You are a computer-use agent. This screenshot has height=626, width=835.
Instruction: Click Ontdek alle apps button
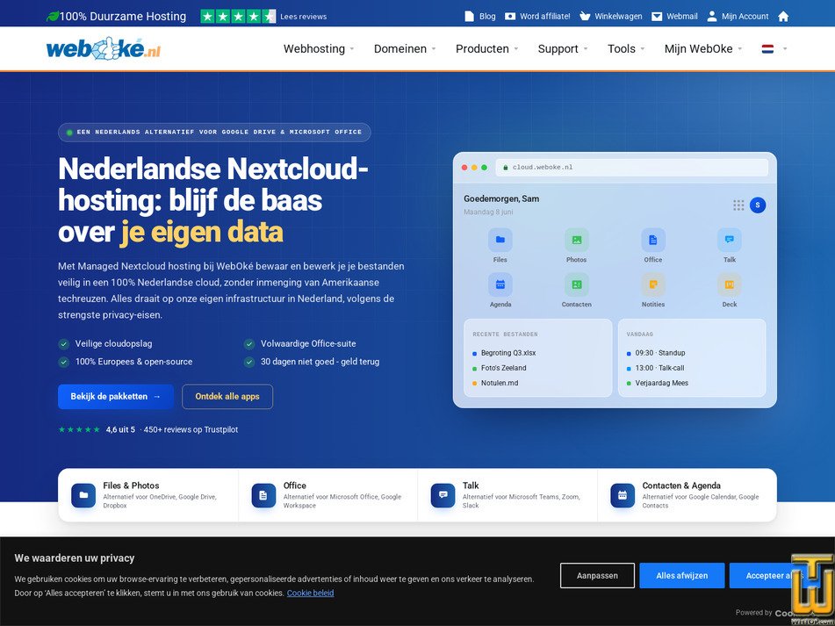227,397
